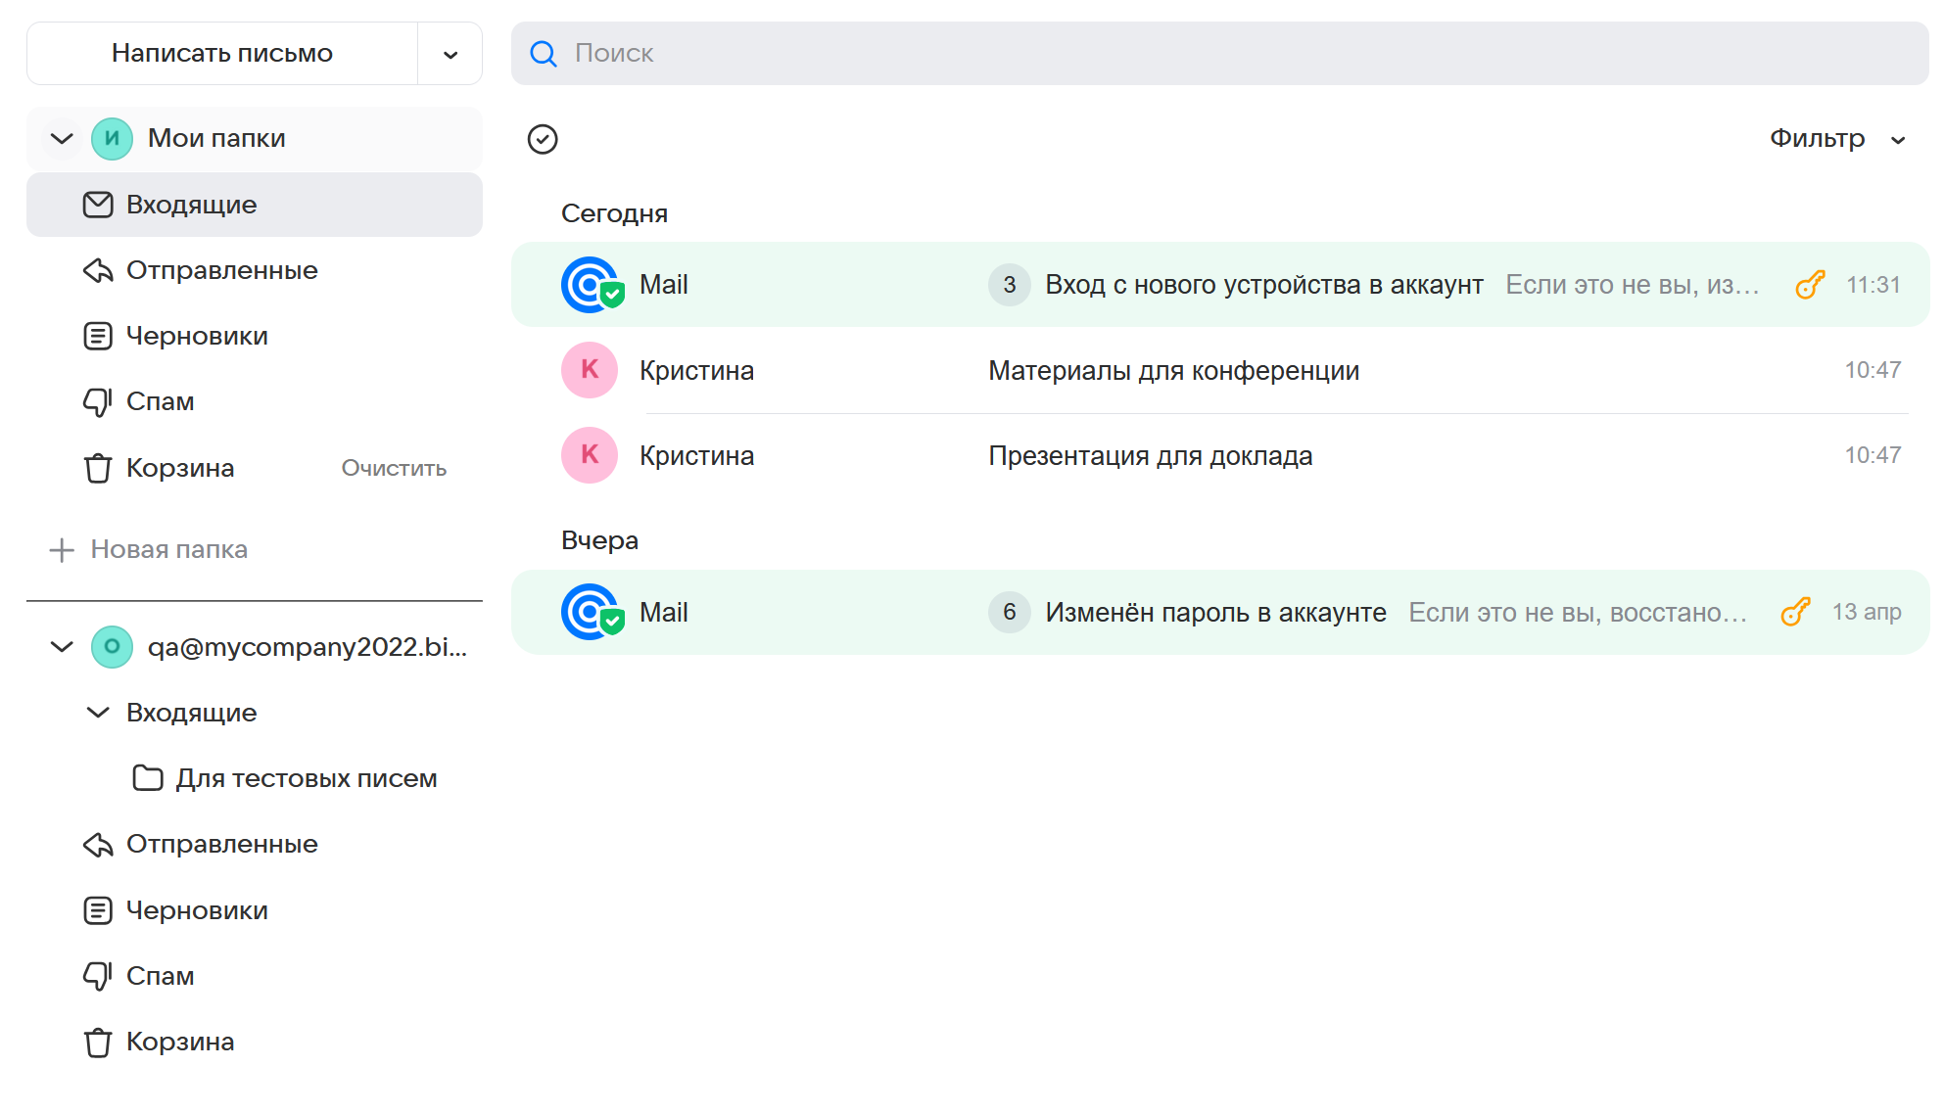
Task: Click the key icon on the 13 апр email
Action: click(x=1795, y=612)
